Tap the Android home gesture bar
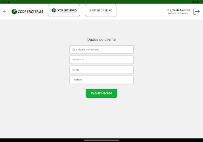This screenshot has width=203, height=142. coord(101,140)
